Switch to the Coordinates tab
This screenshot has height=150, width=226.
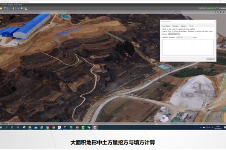pos(166,26)
